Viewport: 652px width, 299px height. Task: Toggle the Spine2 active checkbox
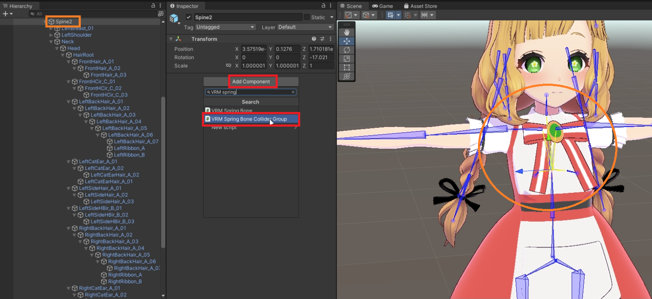click(x=189, y=17)
